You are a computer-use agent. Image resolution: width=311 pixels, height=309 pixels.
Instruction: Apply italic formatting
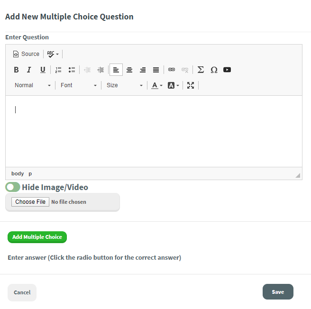coord(29,70)
